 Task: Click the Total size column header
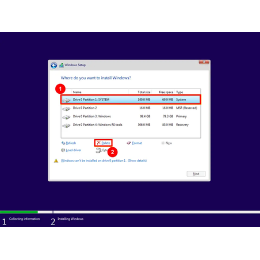[x=144, y=92]
